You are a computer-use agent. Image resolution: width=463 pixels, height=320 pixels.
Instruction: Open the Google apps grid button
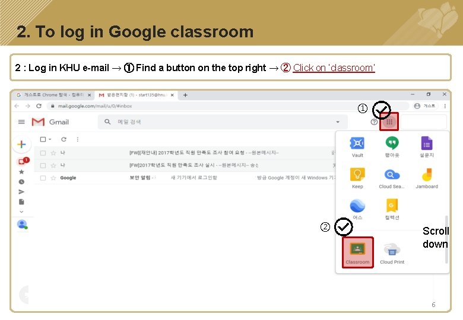tap(389, 121)
